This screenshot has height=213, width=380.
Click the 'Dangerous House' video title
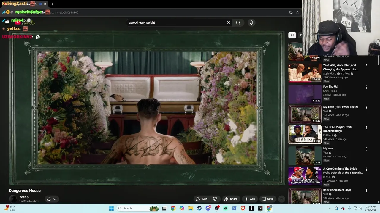[25, 191]
